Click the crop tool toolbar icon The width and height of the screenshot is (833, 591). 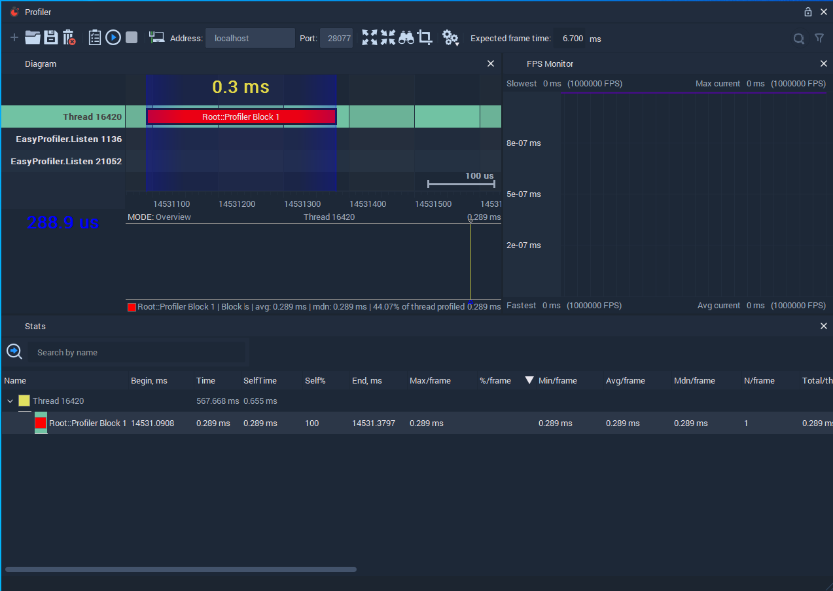tap(425, 38)
